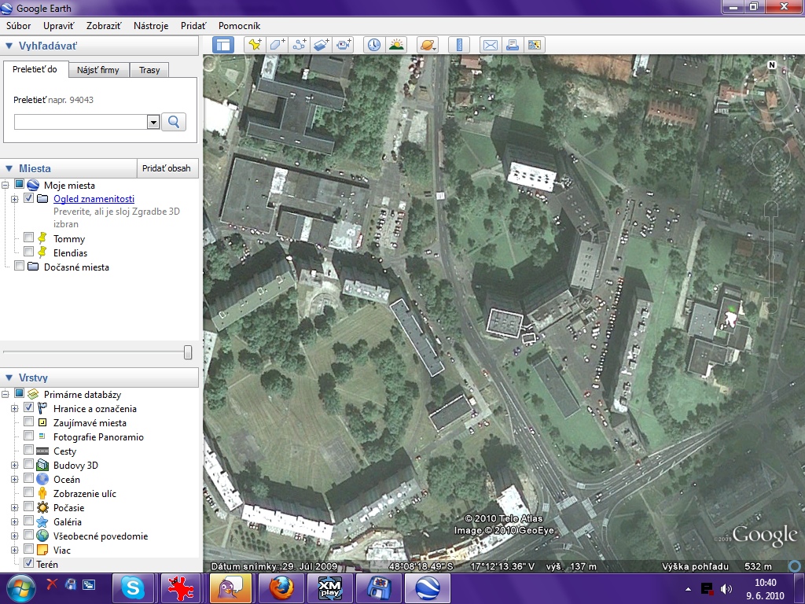805x604 pixels.
Task: Click the Add Placemark pushpin icon
Action: tap(255, 45)
